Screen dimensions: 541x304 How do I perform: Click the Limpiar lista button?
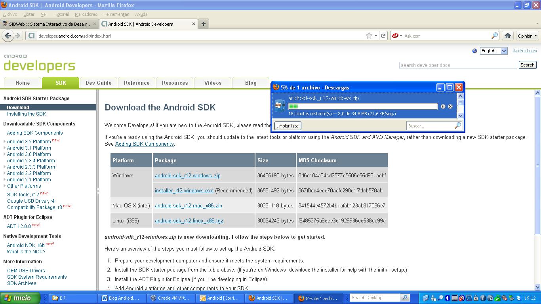[x=288, y=126]
